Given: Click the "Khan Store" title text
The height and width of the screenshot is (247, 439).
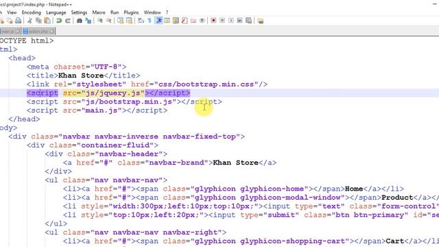Looking at the screenshot, I should coord(81,75).
